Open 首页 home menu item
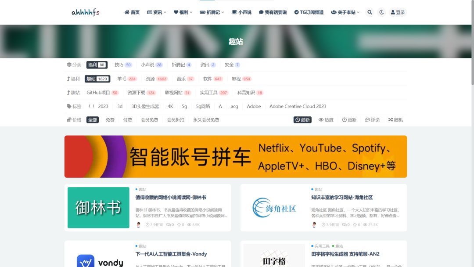This screenshot has height=267, width=474. [x=132, y=12]
